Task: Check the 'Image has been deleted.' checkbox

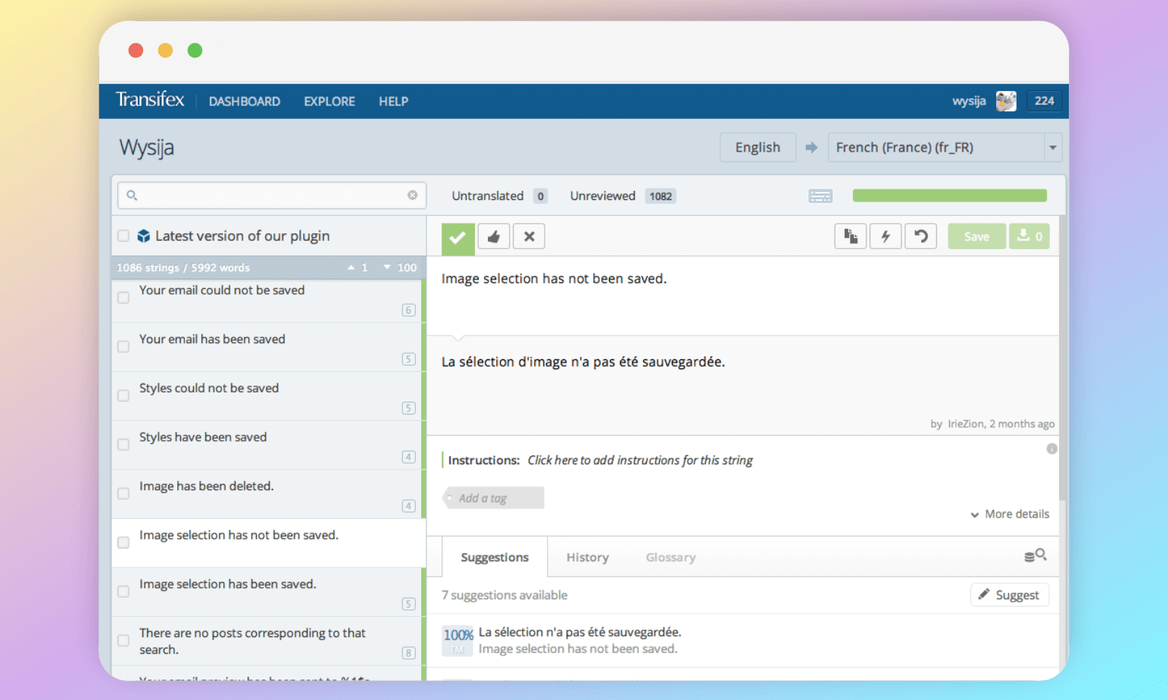Action: pyautogui.click(x=123, y=494)
